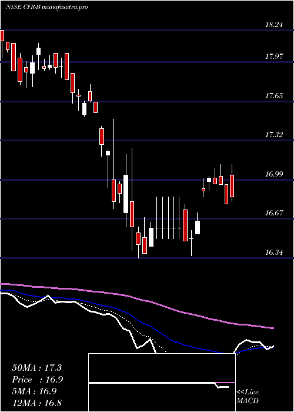Click the 16.99 price level label
Image resolution: width=294 pixels, height=412 pixels.
274,174
